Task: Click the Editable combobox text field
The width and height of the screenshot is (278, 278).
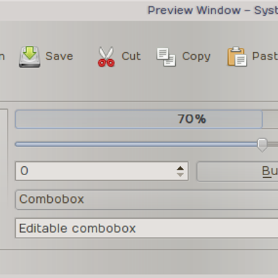Action: pyautogui.click(x=147, y=228)
